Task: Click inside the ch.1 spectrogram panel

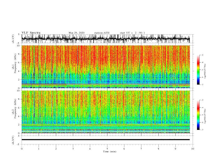Action: pos(105,67)
